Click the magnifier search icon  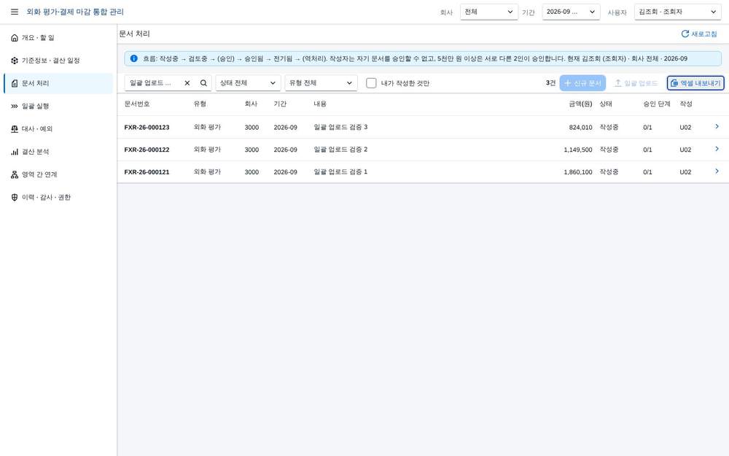tap(203, 83)
